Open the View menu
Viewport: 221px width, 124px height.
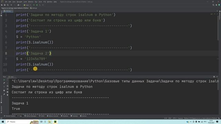[x=14, y=2]
